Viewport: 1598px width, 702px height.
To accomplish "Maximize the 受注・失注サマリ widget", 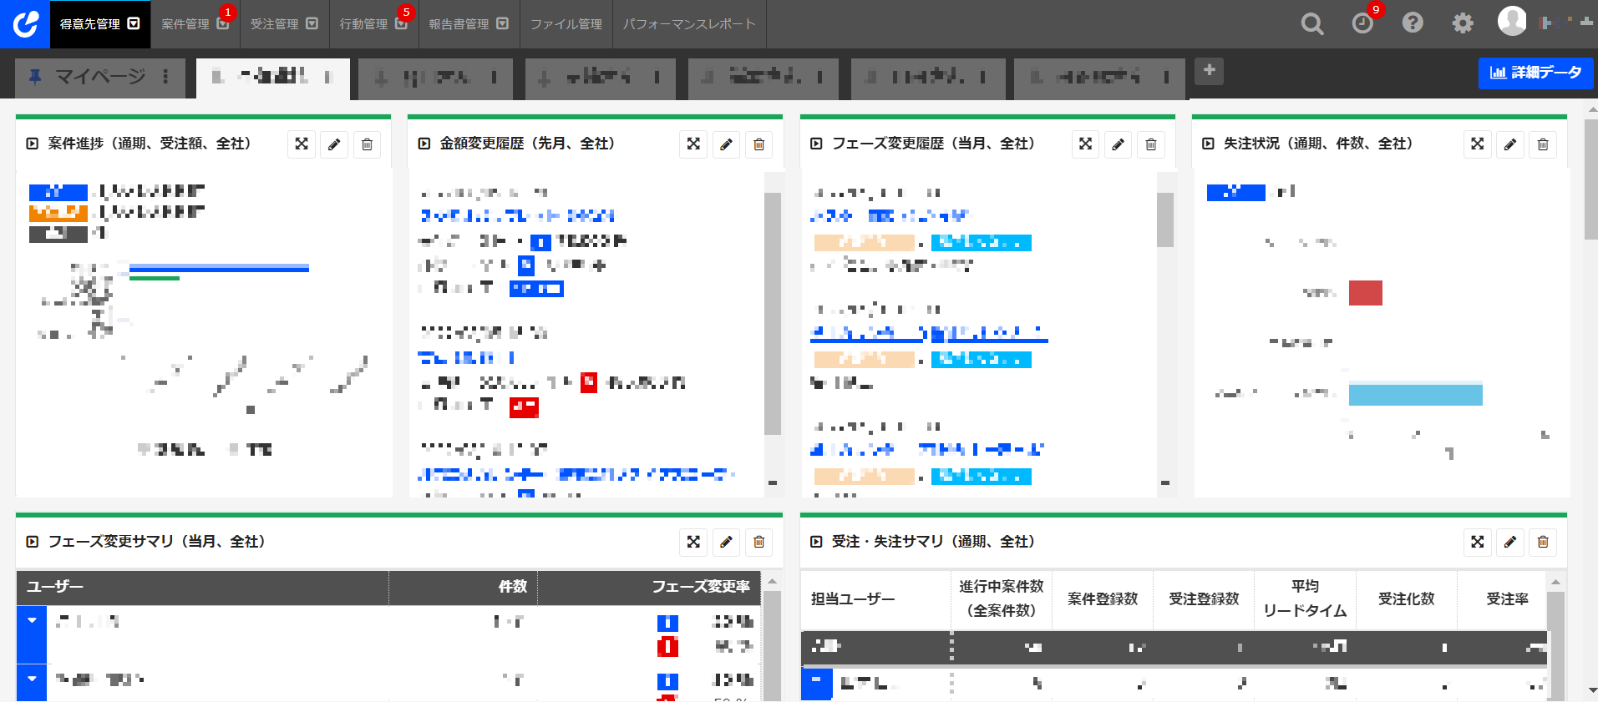I will (x=1478, y=543).
